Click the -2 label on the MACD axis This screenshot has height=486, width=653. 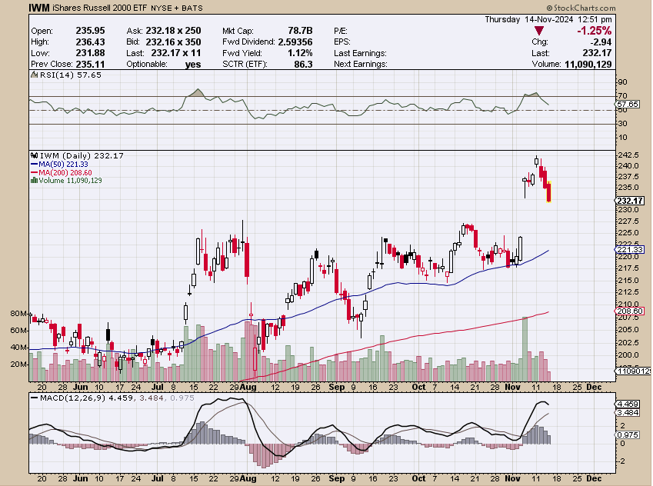[x=622, y=461]
